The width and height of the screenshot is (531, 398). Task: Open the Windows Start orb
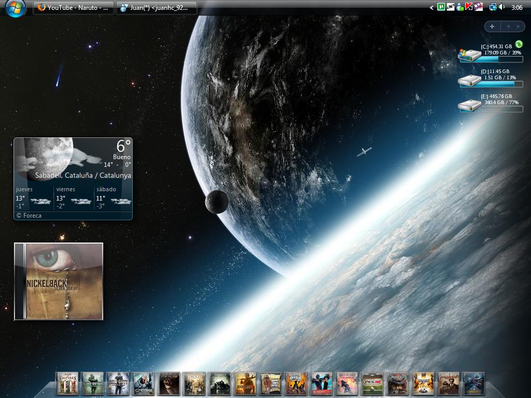[x=15, y=8]
